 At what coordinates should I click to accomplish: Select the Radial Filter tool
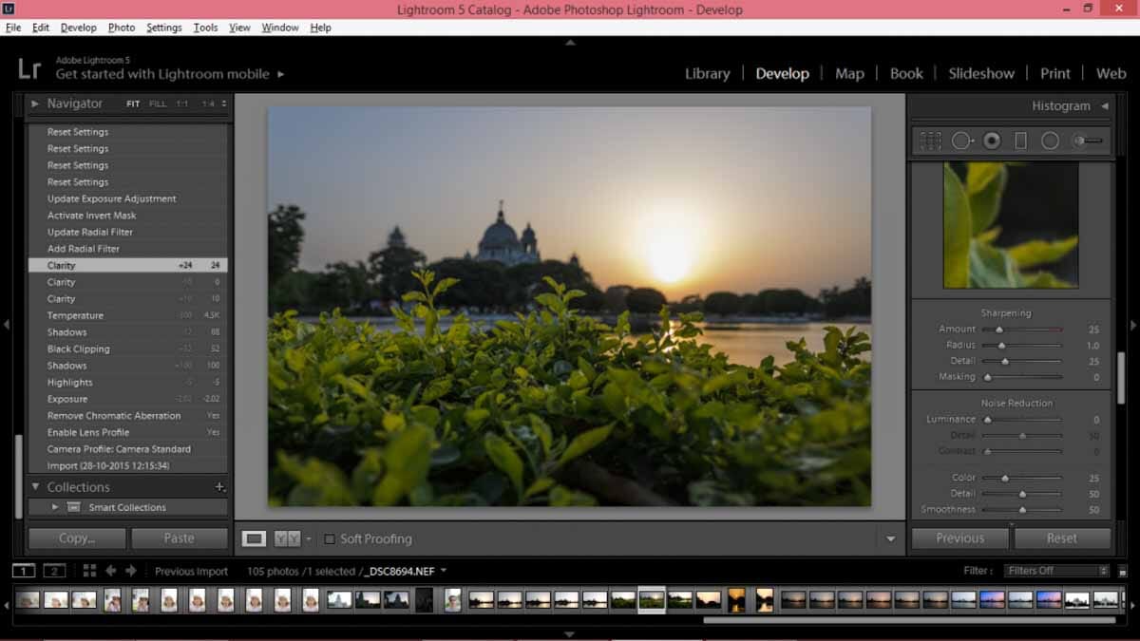(1050, 141)
